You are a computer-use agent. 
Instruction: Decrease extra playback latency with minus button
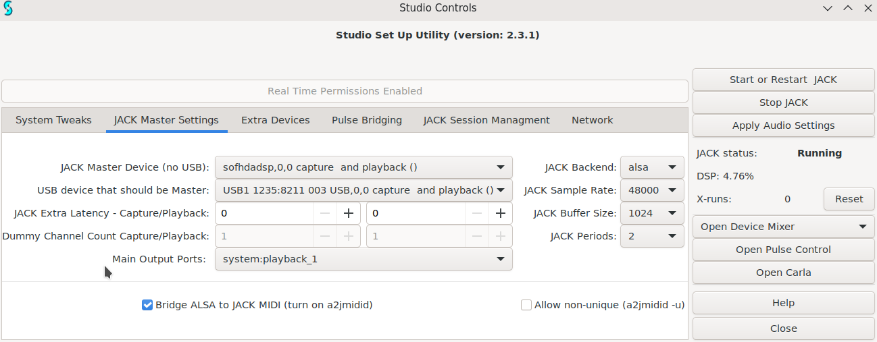click(477, 213)
